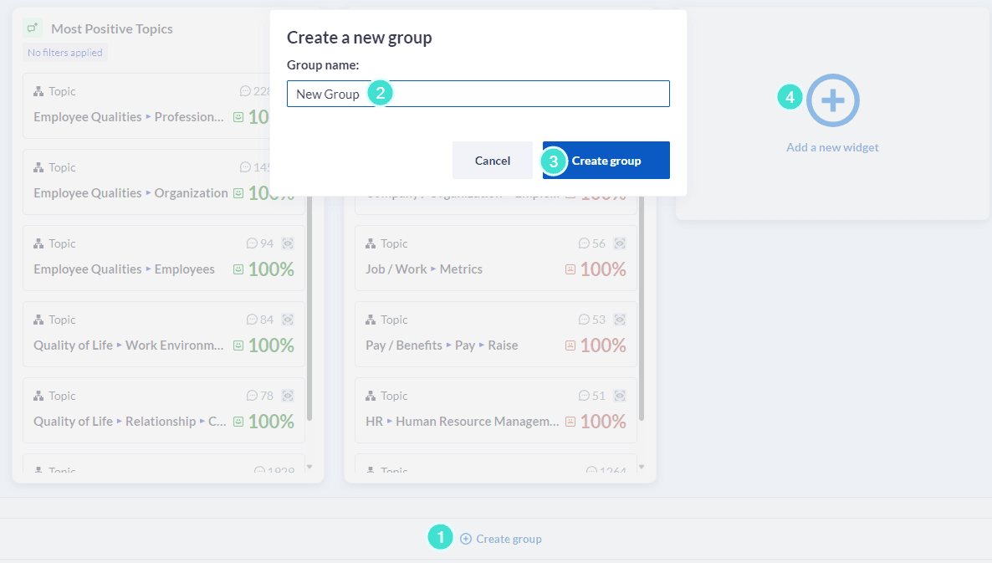The image size is (992, 563).
Task: Click topic hierarchy icon on HR Human Resource card
Action: 371,396
